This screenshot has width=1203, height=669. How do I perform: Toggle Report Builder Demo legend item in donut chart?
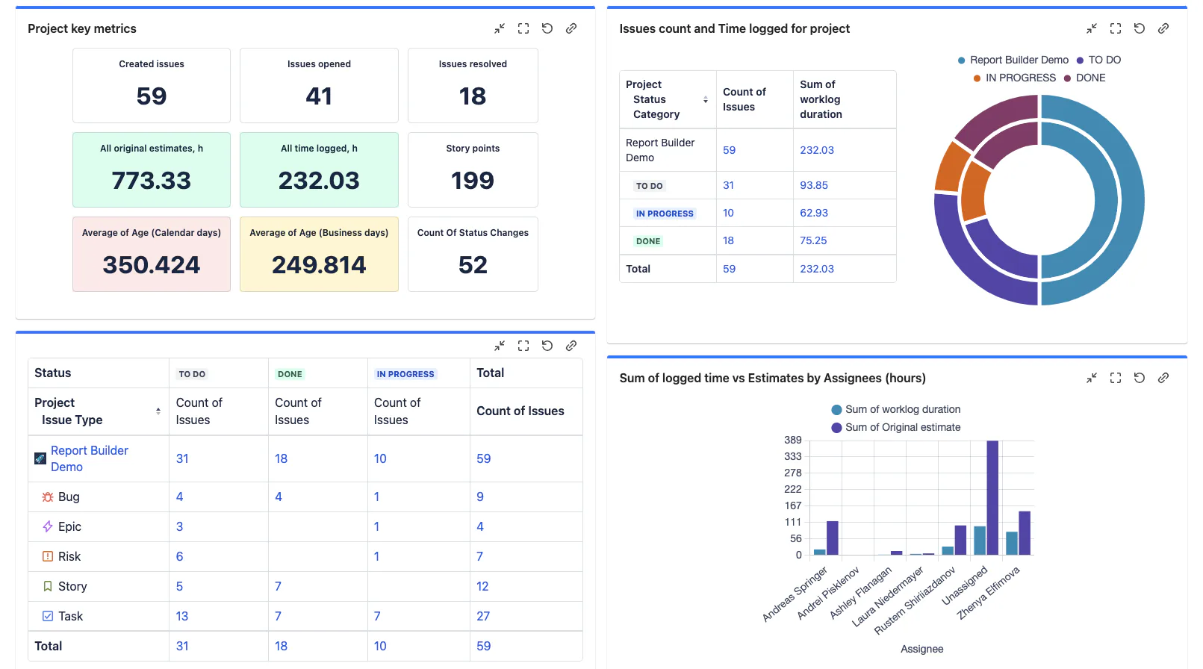pos(1013,60)
